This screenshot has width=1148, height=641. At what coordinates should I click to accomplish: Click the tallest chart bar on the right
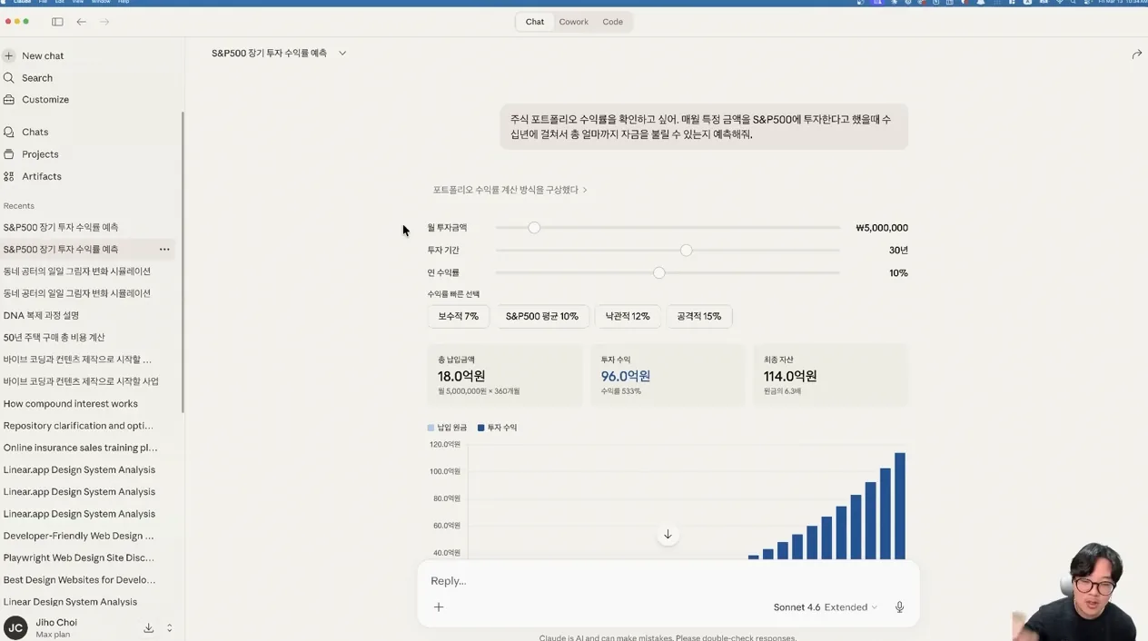900,506
